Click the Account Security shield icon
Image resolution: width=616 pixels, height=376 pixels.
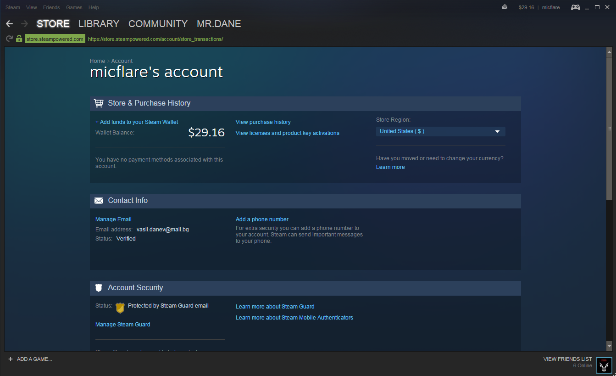(x=99, y=288)
